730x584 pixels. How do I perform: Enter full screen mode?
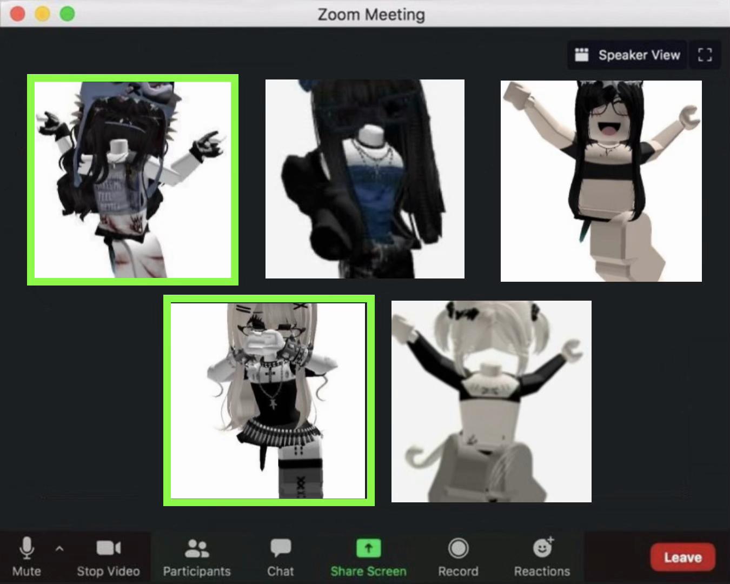pyautogui.click(x=705, y=55)
